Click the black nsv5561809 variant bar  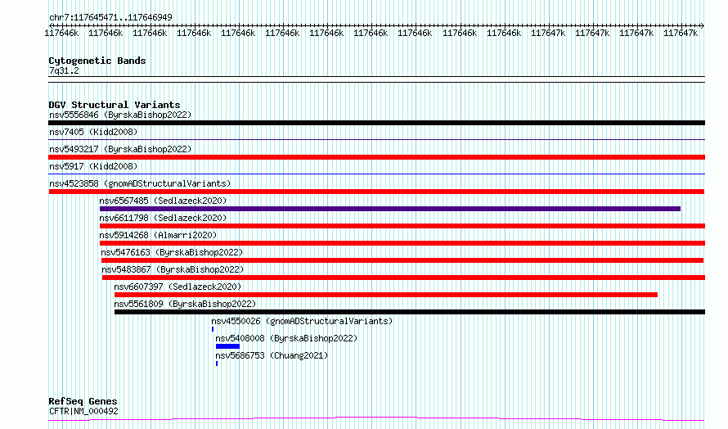coord(410,312)
